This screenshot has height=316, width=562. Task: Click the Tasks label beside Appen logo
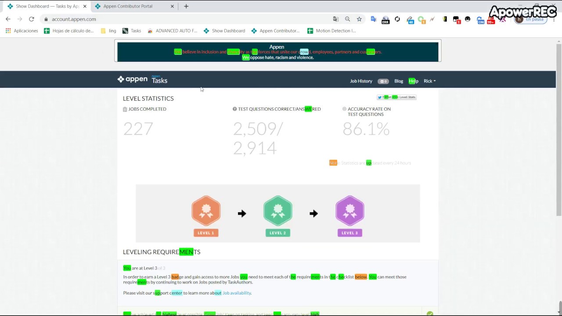159,80
